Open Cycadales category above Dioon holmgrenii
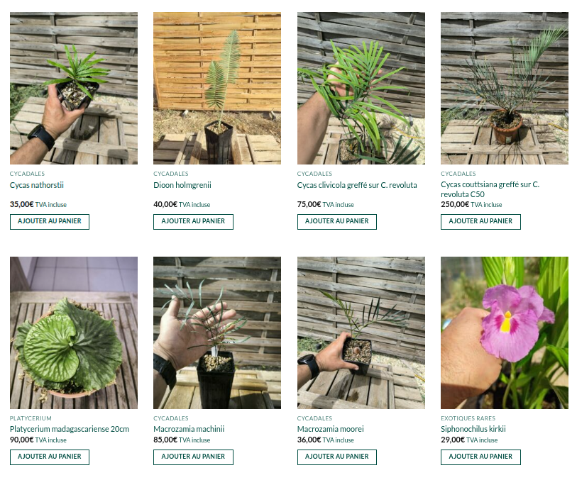 171,174
